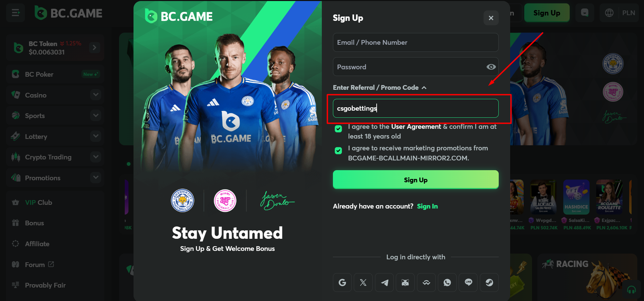644x301 pixels.
Task: Expand the Casino sidebar menu
Action: [x=96, y=95]
